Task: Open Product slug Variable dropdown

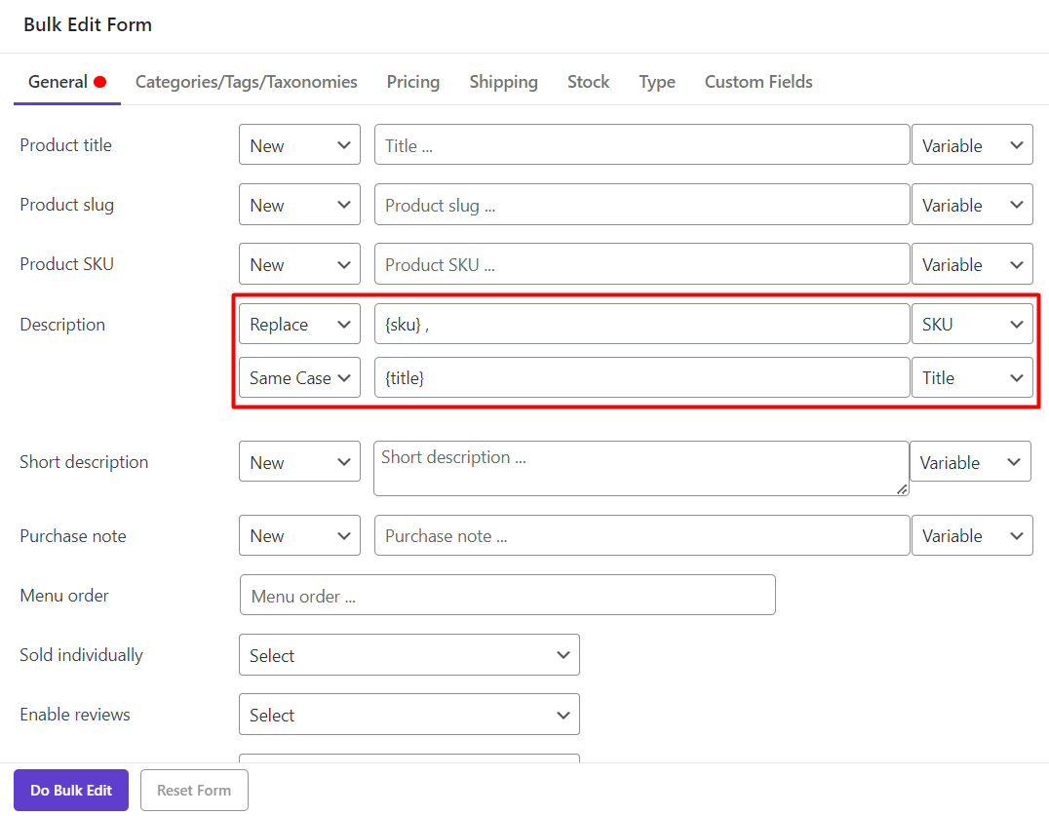Action: point(971,206)
